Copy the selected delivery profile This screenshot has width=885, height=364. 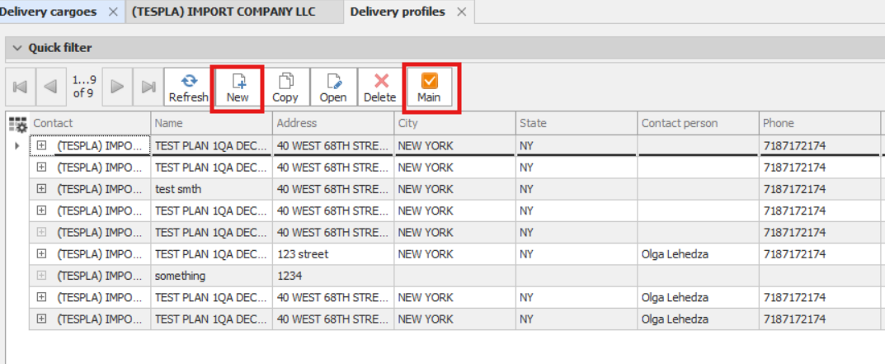(285, 87)
